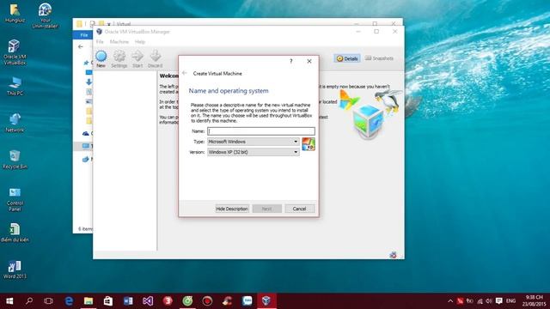Switch to Details view in VirtualBox Manager
Screen dimensions: 550x309
[x=347, y=58]
